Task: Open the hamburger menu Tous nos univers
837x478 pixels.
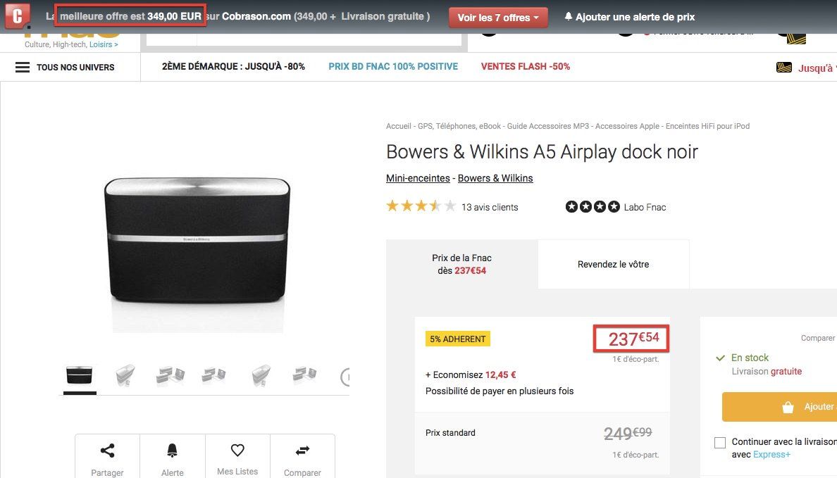Action: (x=23, y=67)
